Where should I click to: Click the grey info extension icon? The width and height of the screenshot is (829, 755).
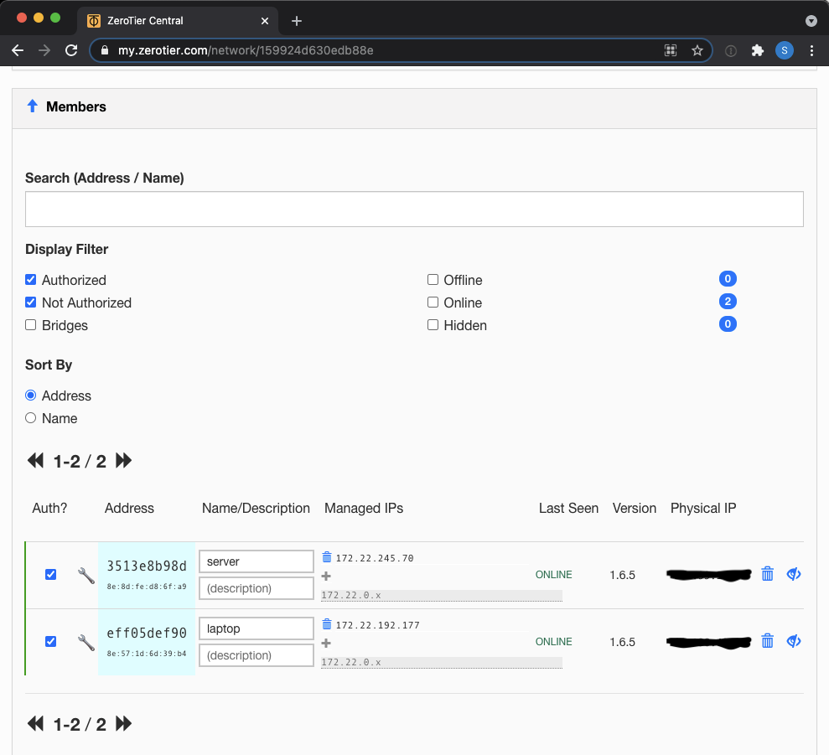(x=731, y=51)
